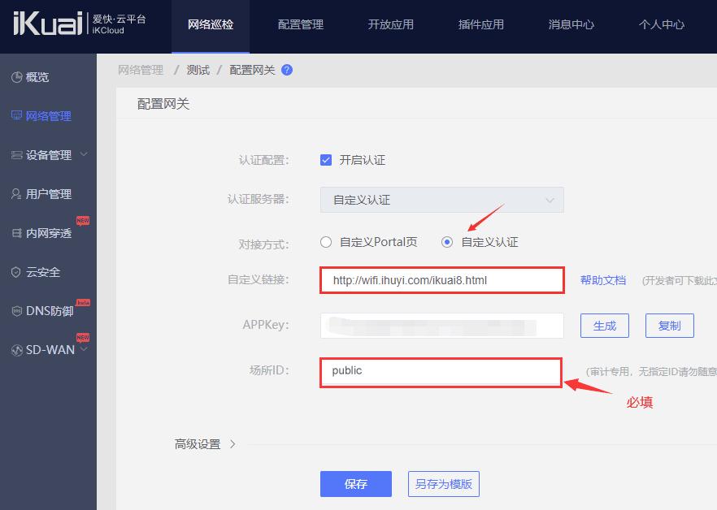Open the 内网穿透 panel
This screenshot has height=510, width=717.
click(x=45, y=233)
